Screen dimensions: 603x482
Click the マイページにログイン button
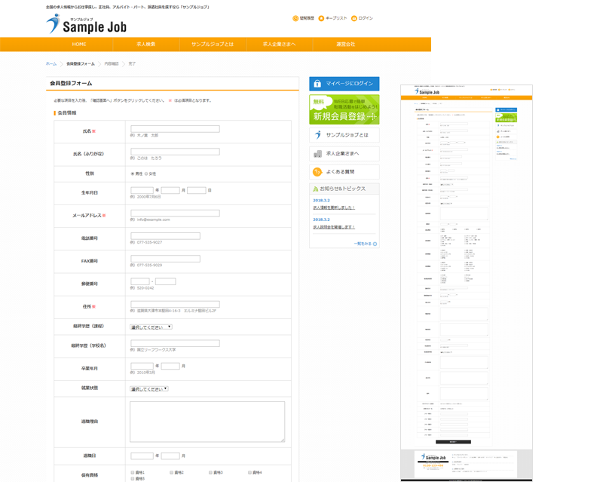[x=344, y=84]
